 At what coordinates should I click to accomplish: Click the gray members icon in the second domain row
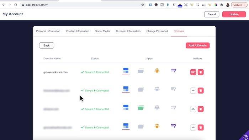157,89
